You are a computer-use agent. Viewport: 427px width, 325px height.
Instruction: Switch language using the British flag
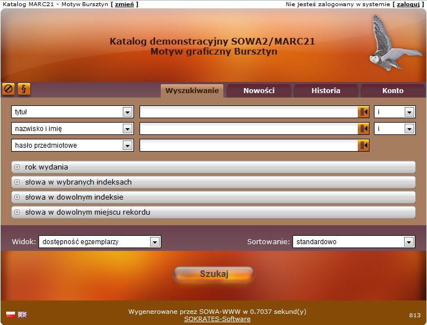22,315
